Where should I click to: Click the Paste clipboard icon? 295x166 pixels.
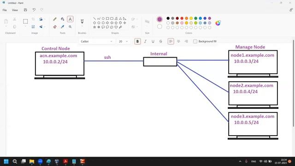pos(6,21)
